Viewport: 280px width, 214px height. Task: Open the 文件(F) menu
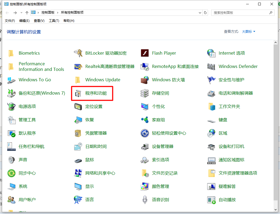pyautogui.click(x=10, y=21)
